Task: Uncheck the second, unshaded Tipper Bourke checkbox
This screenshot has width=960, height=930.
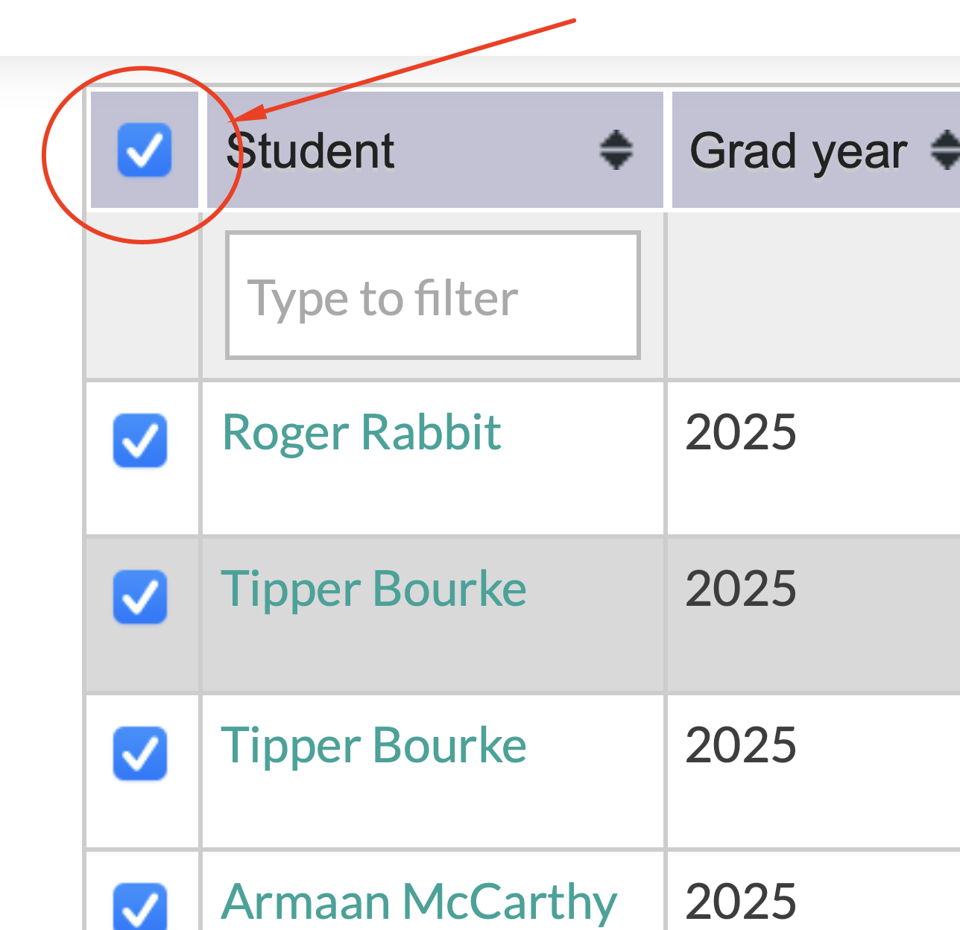Action: click(140, 753)
